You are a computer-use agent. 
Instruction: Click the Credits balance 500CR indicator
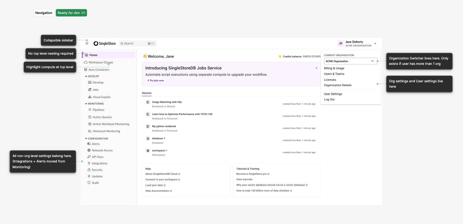coord(300,56)
